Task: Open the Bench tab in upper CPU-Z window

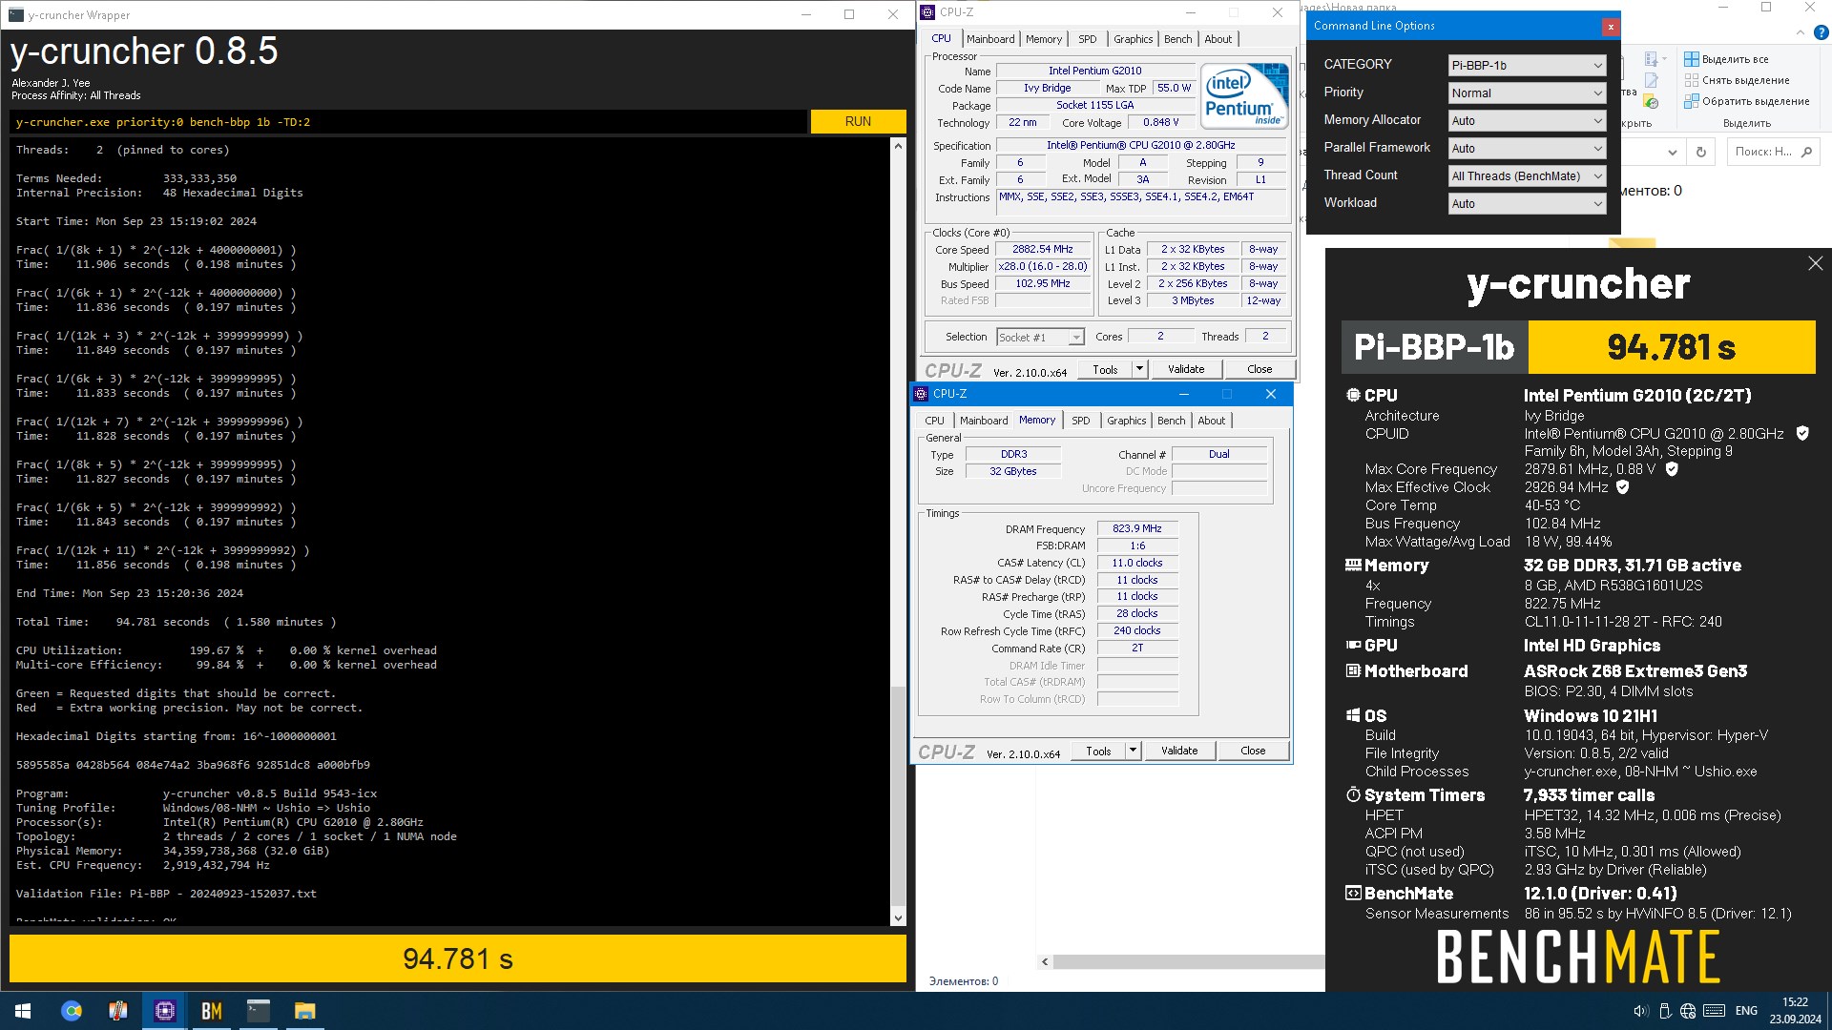Action: [1178, 39]
